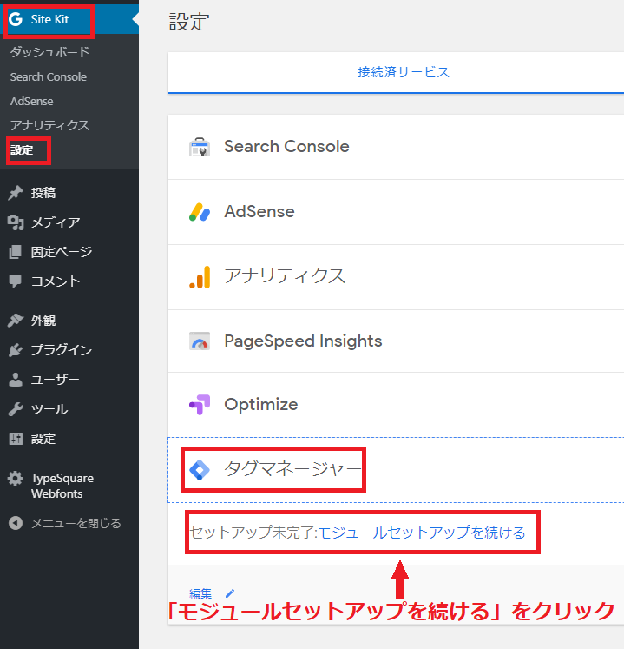Click the Optimize module purple icon

200,404
